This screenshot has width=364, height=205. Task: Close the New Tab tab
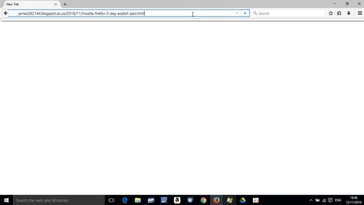click(x=56, y=4)
